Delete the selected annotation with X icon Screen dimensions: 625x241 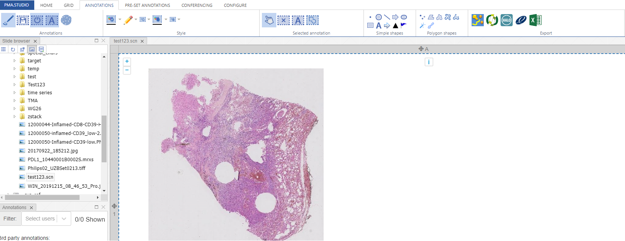283,20
